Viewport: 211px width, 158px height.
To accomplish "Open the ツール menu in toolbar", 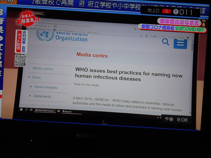I will point(182,37).
